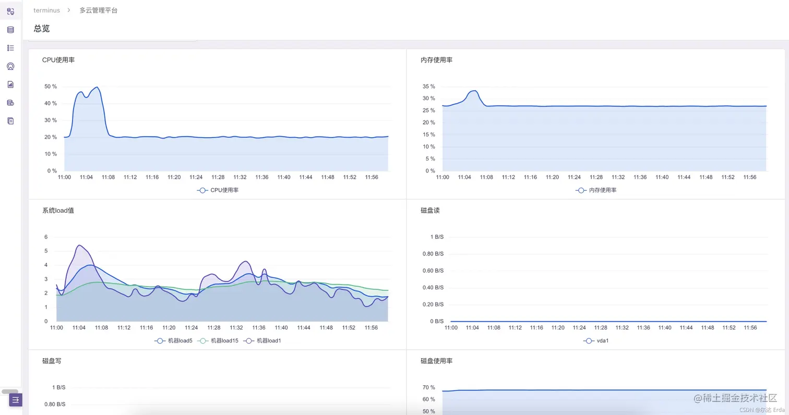The width and height of the screenshot is (789, 415).
Task: Open the documents log sidebar icon
Action: (10, 120)
